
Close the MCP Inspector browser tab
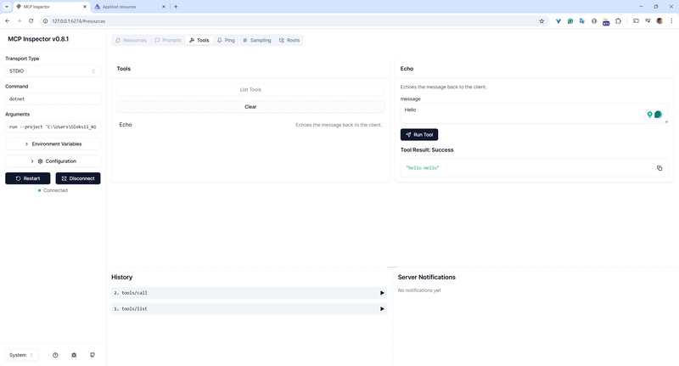pos(85,7)
